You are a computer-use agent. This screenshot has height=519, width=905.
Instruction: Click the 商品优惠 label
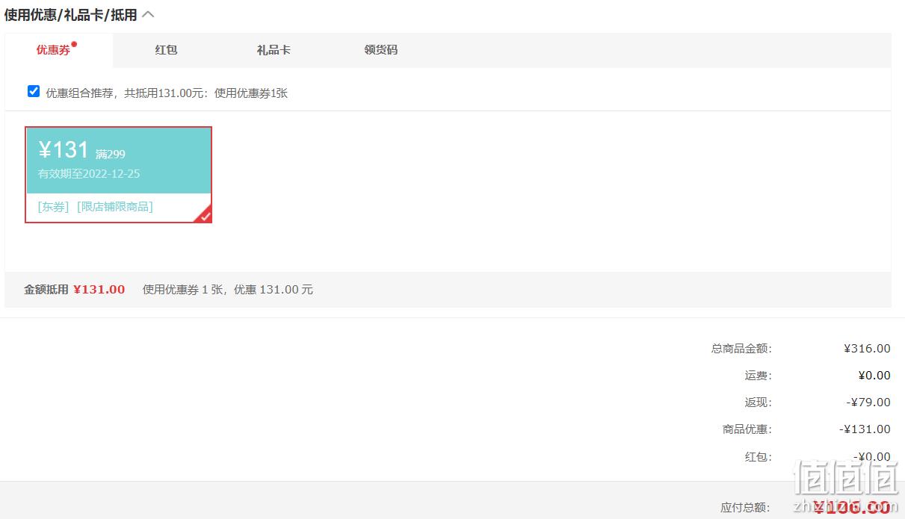tap(747, 429)
